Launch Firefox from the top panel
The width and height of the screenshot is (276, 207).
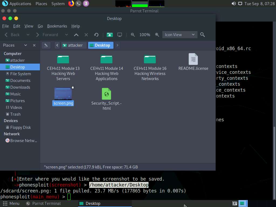(71, 4)
